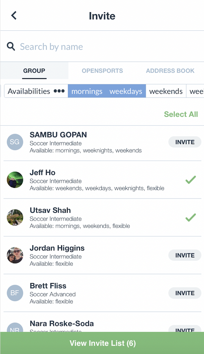Enable the weekends availability filter

pos(166,91)
